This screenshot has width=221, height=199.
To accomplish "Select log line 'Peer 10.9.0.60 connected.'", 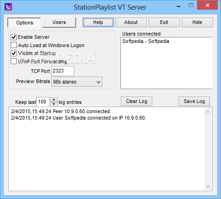I will coord(61,111).
